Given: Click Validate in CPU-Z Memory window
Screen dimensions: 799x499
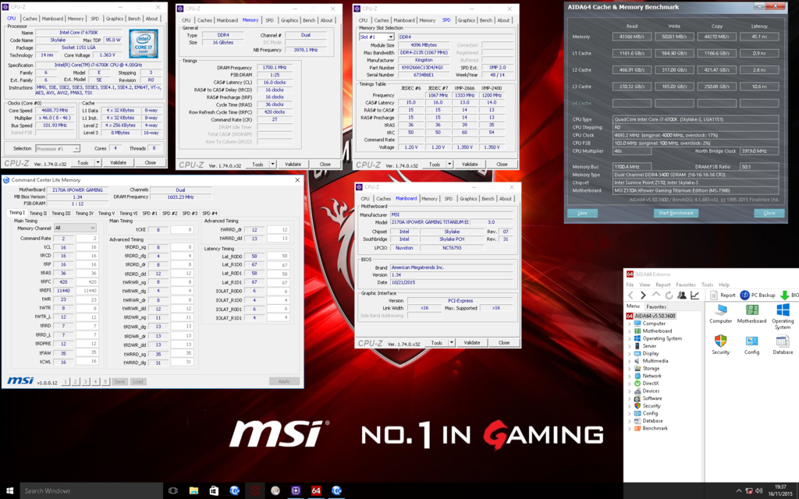Looking at the screenshot, I should 293,165.
